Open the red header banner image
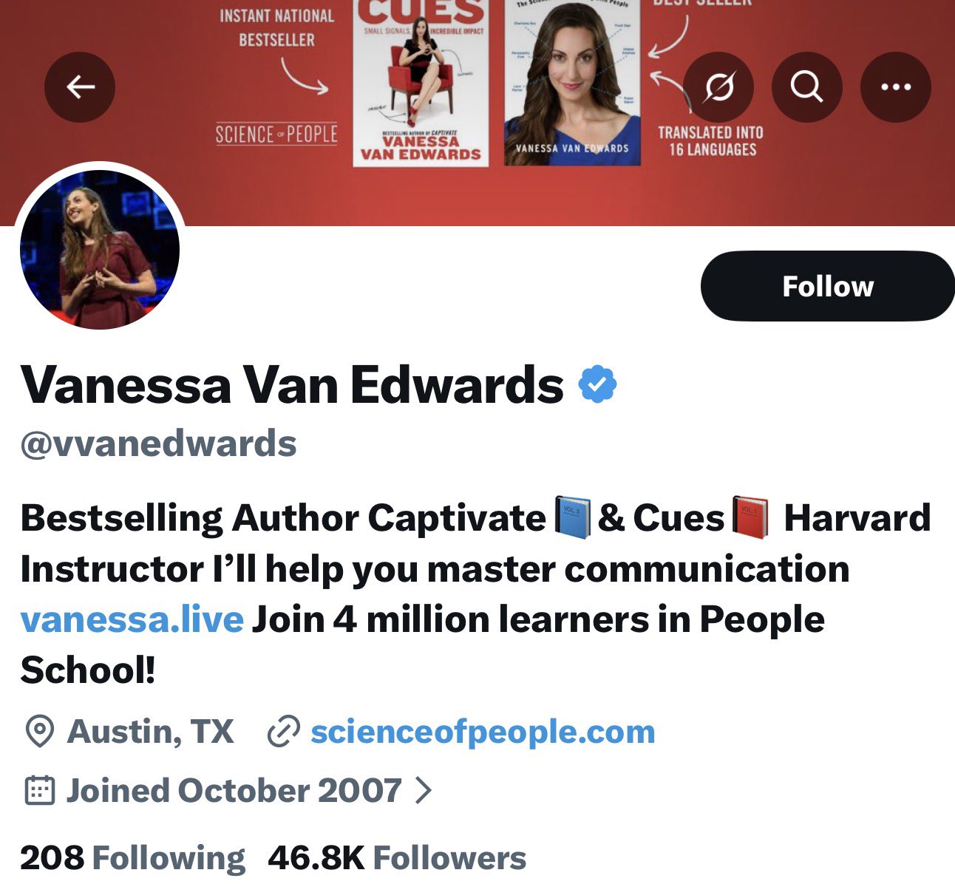Viewport: 955px width, 884px height. click(x=477, y=112)
